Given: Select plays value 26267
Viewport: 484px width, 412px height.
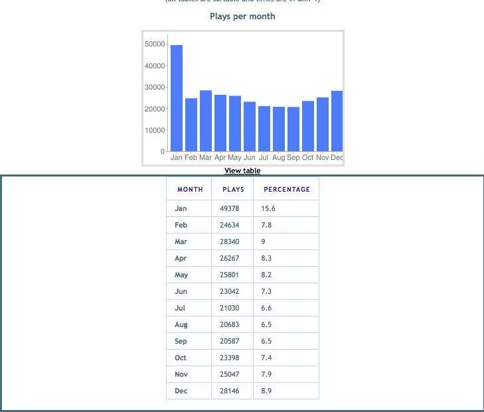Looking at the screenshot, I should (x=229, y=259).
